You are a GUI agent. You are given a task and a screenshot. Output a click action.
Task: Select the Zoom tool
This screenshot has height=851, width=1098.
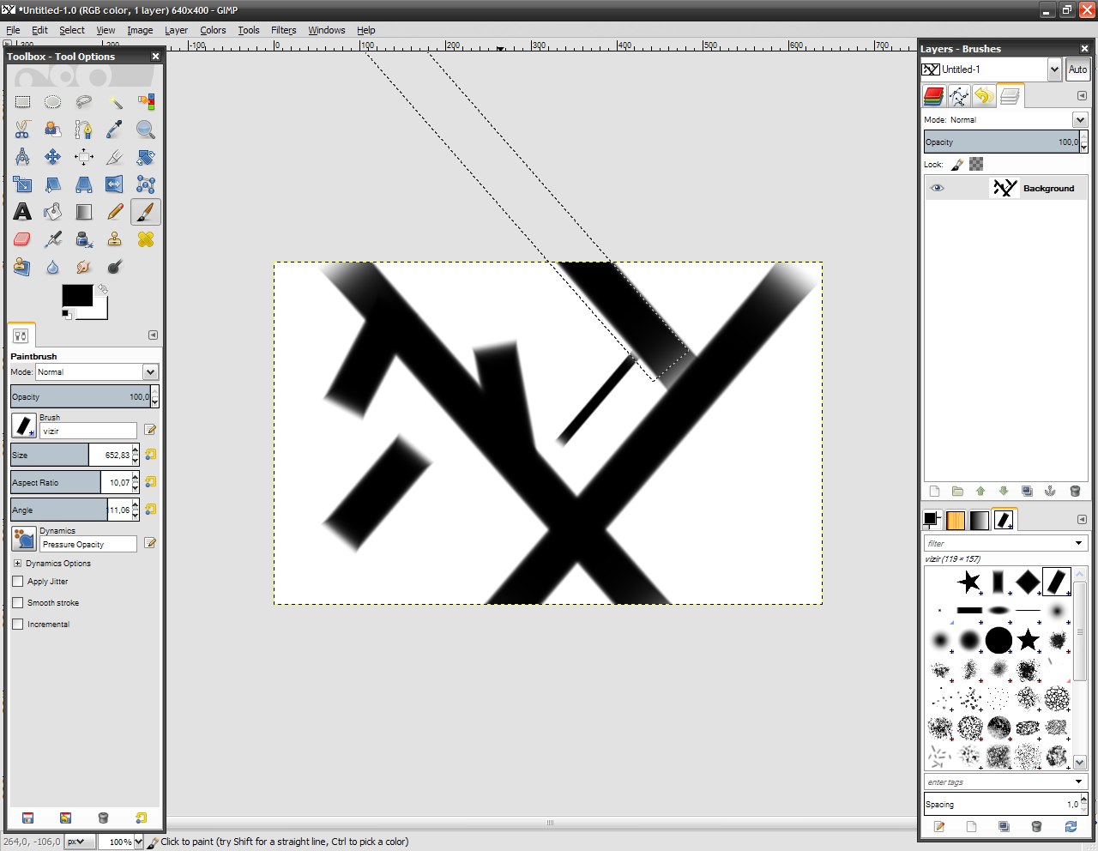click(x=145, y=129)
